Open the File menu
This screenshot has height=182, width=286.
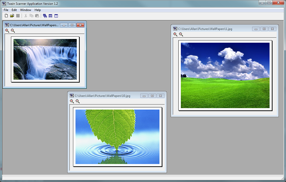[x=6, y=10]
